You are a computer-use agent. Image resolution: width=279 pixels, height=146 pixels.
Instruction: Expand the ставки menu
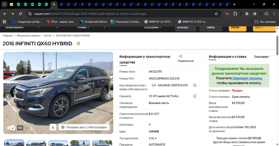[83, 27]
